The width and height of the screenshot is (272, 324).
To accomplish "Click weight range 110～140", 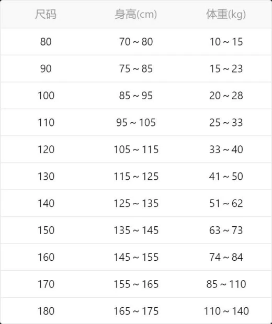I will click(226, 311).
